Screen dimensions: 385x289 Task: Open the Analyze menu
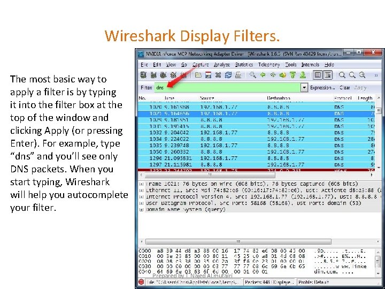tap(222, 65)
